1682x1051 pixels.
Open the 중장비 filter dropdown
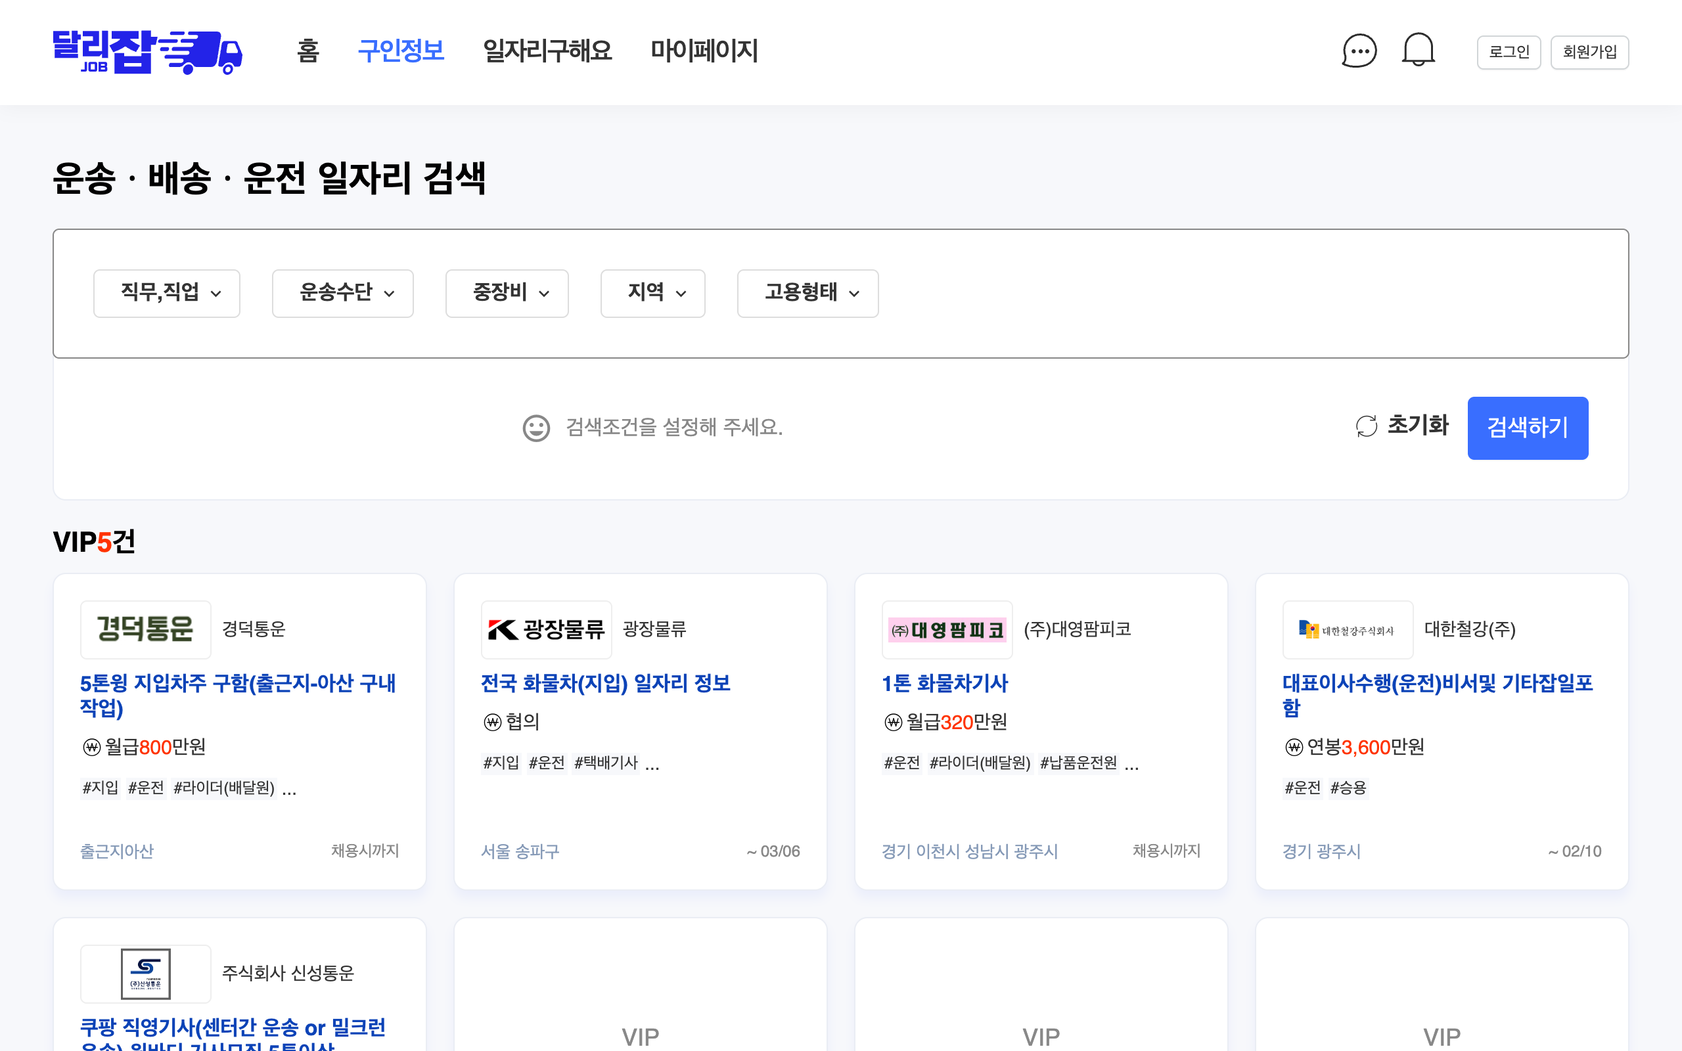pos(507,293)
